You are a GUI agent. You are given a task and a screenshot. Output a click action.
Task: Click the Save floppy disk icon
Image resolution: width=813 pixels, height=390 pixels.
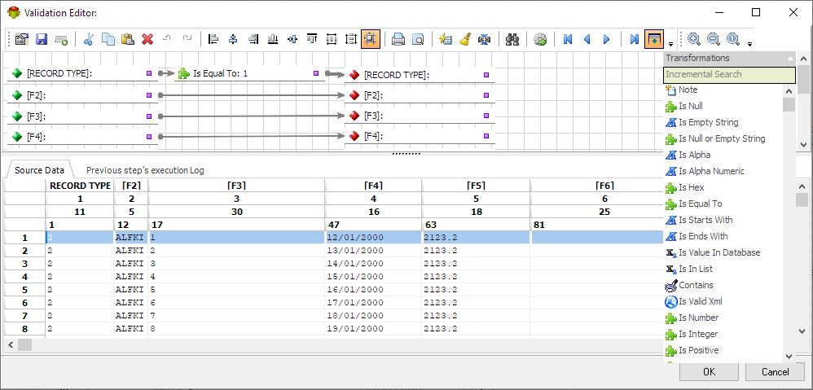[42, 39]
